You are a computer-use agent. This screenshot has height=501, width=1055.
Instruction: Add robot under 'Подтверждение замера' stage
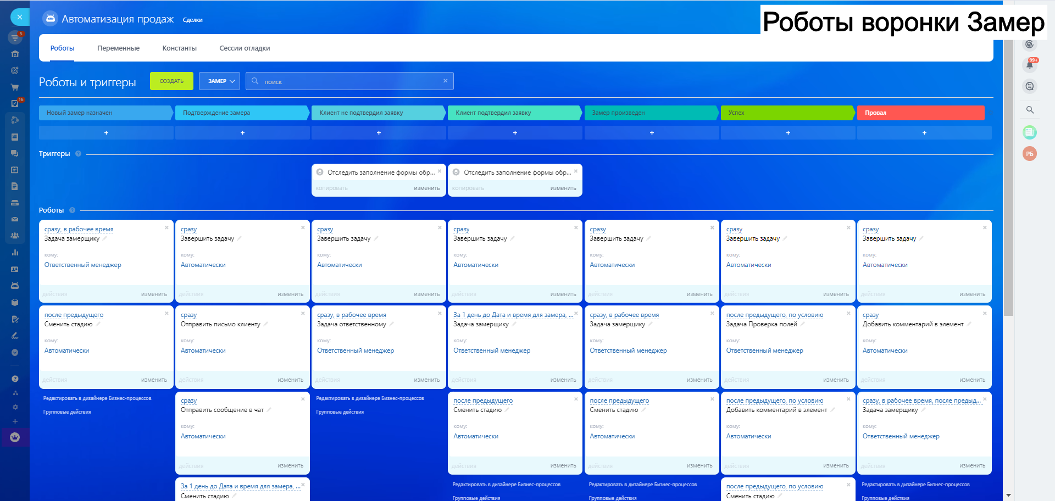point(242,133)
